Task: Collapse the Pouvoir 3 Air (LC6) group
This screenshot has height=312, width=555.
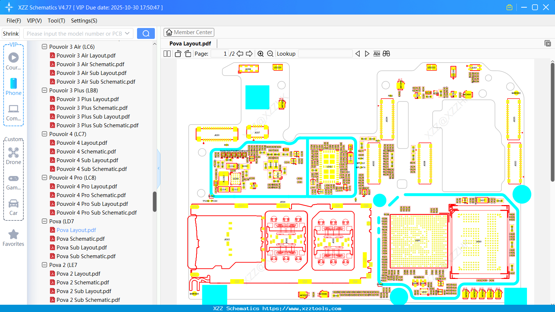Action: pyautogui.click(x=44, y=47)
